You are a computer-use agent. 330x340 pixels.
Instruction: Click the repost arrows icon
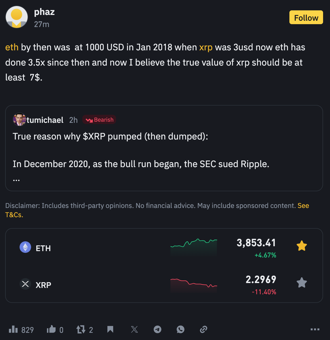(81, 329)
